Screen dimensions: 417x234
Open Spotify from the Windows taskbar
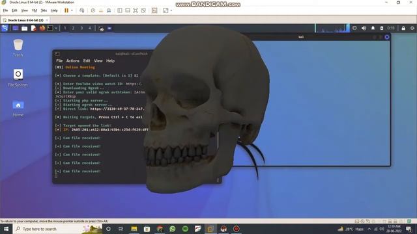coord(185,229)
